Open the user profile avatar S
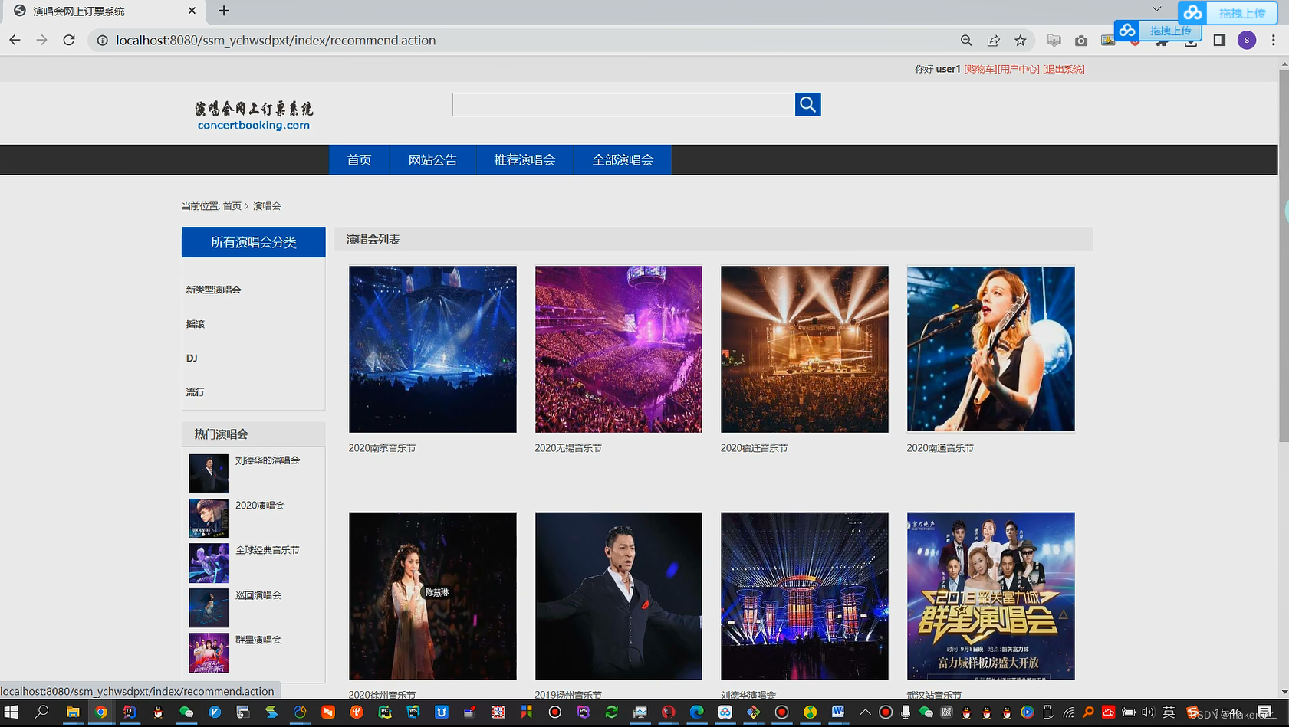The width and height of the screenshot is (1289, 727). coord(1247,41)
